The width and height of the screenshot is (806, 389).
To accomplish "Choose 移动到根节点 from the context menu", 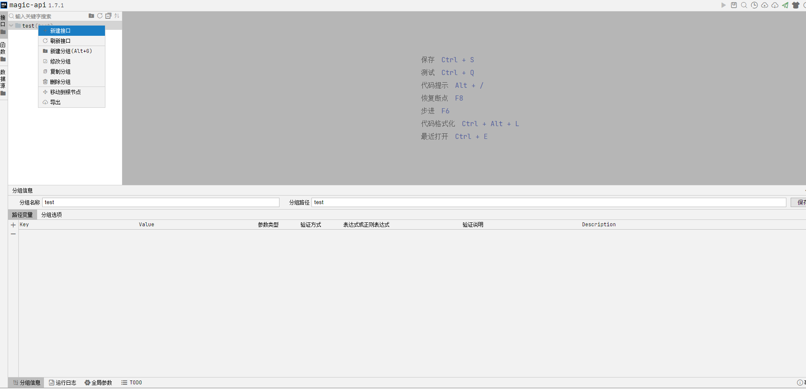I will click(72, 92).
